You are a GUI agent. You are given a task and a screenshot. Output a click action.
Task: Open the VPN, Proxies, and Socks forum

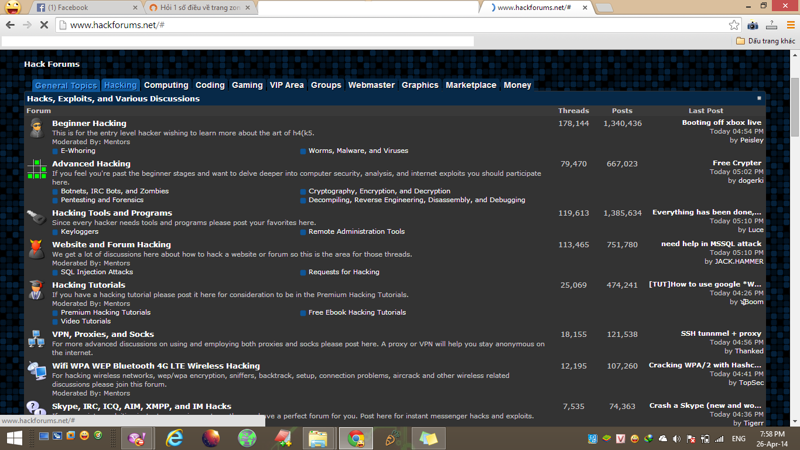tap(103, 334)
